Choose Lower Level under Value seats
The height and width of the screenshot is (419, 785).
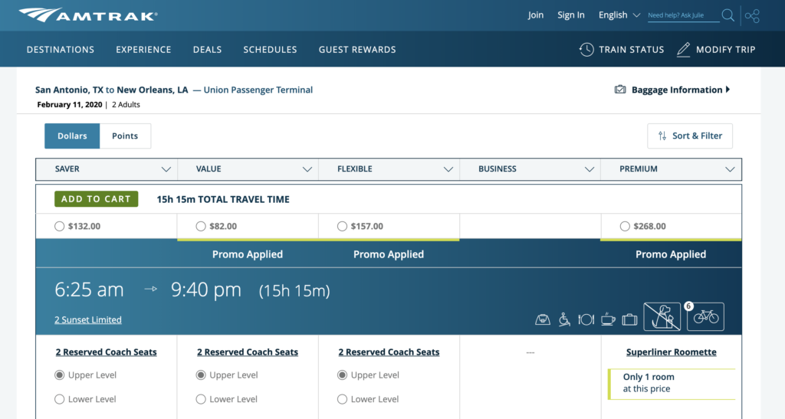(201, 399)
